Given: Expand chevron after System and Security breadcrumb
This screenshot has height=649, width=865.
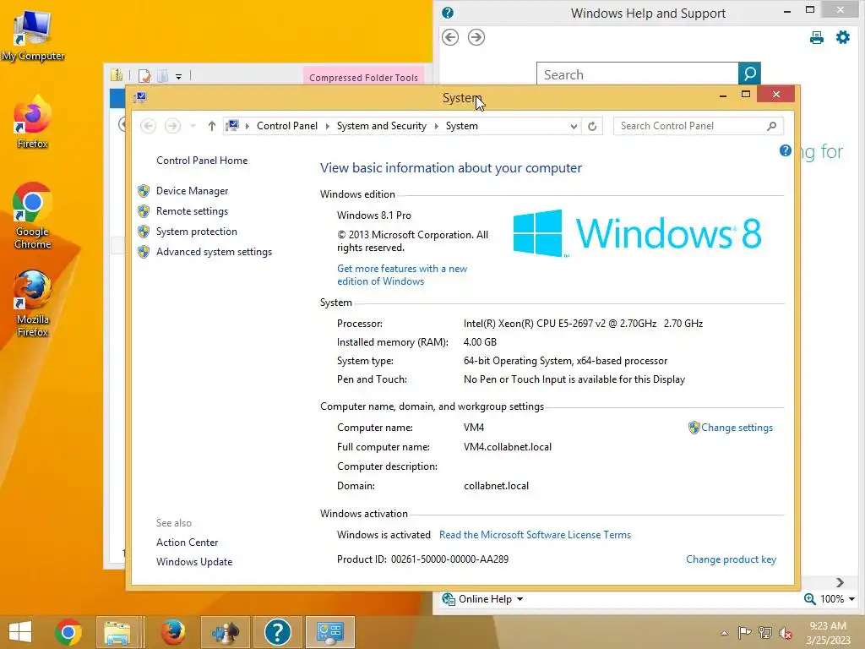Looking at the screenshot, I should click(x=436, y=127).
